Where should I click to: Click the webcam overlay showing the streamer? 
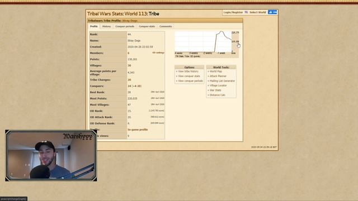tap(51, 156)
